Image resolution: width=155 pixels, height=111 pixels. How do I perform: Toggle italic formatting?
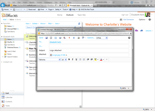pyautogui.click(x=73, y=59)
